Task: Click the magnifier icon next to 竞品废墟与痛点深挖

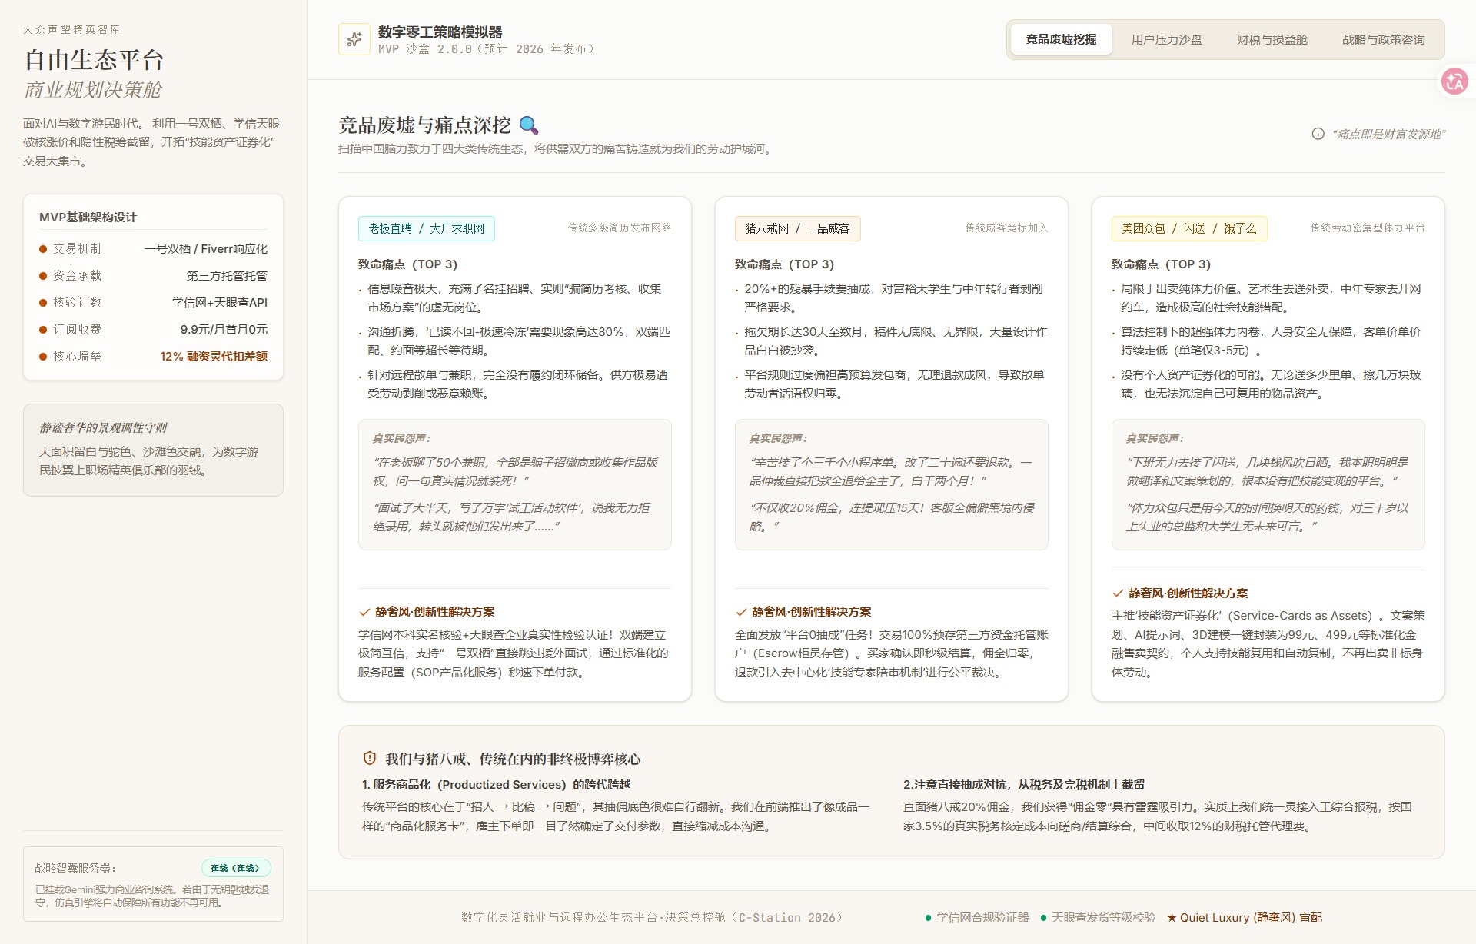Action: click(x=529, y=125)
